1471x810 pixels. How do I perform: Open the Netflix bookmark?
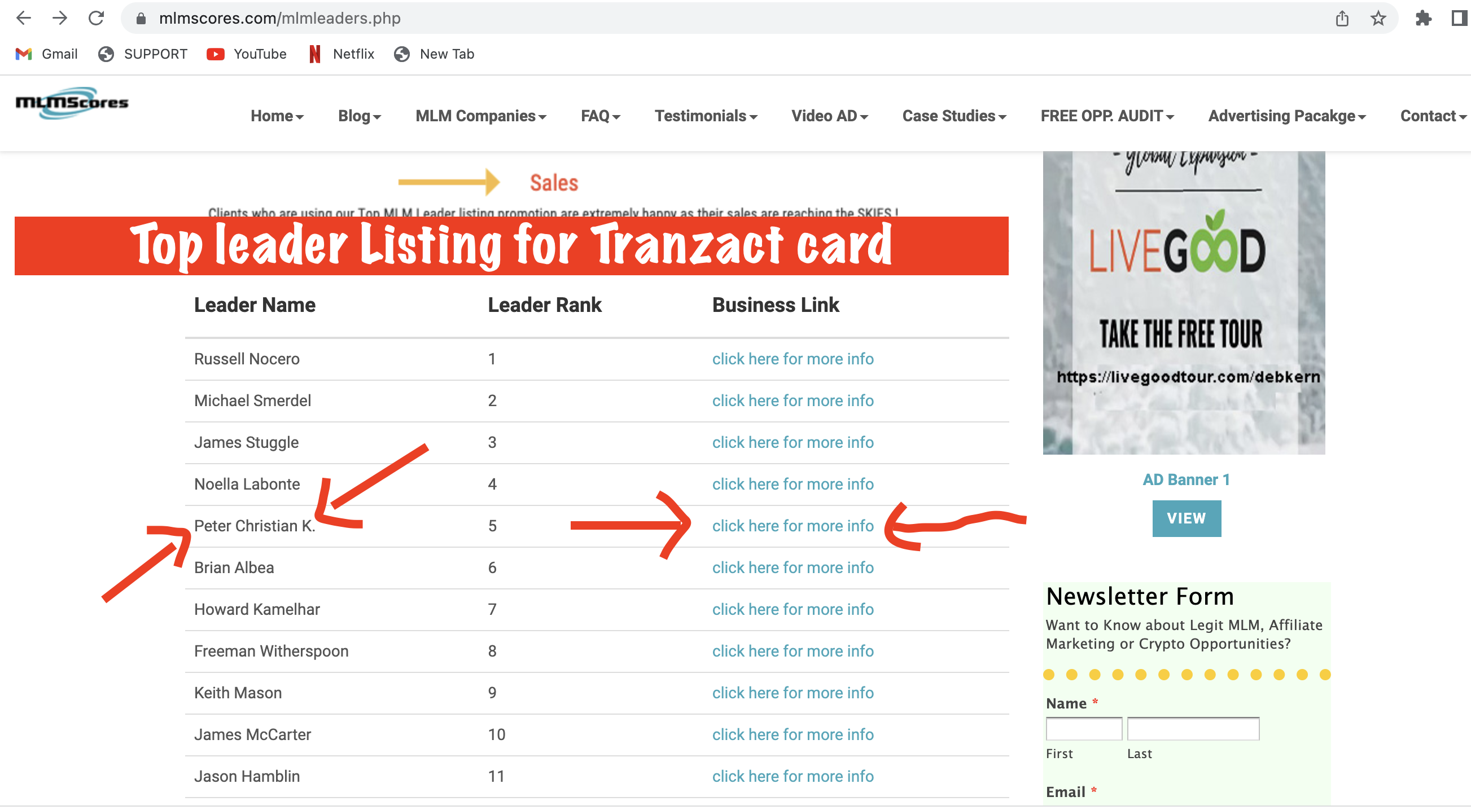342,54
